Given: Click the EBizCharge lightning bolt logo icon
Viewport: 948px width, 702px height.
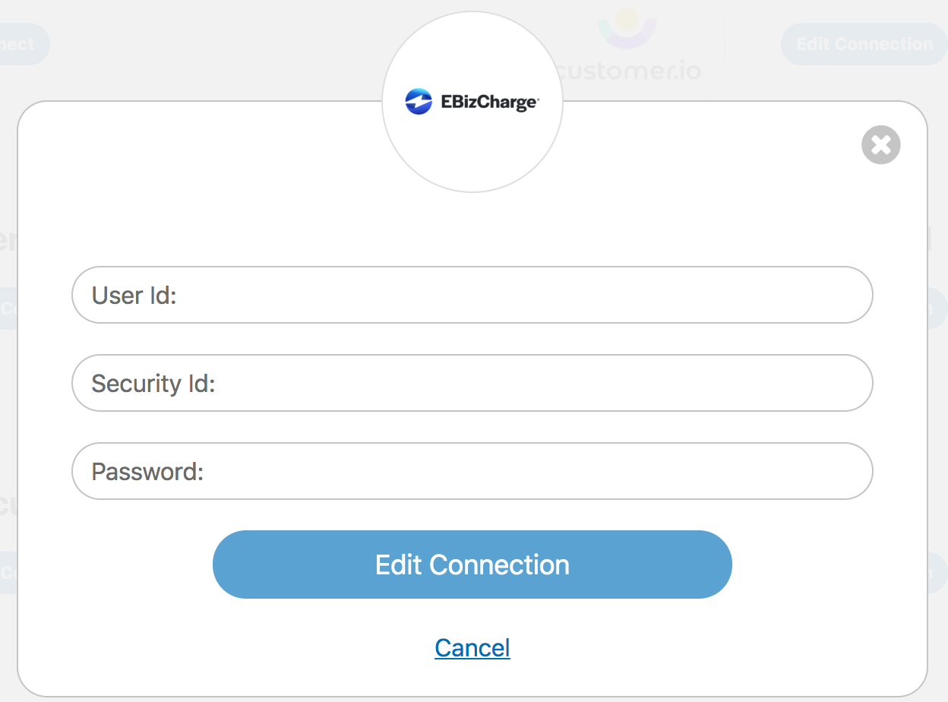Looking at the screenshot, I should coord(419,102).
